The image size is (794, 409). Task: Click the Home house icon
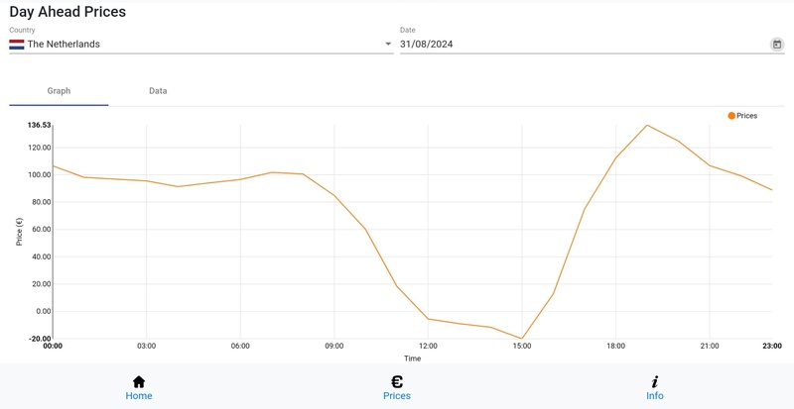coord(139,381)
